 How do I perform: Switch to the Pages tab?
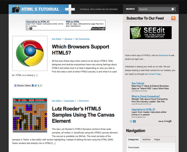(157, 140)
